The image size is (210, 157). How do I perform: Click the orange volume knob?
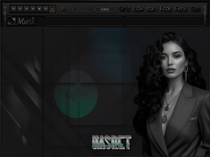coord(63,9)
